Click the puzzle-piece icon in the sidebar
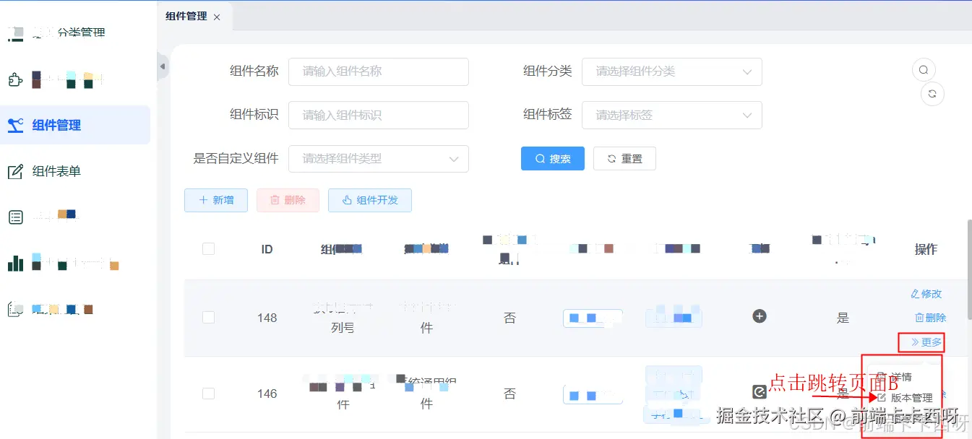This screenshot has height=439, width=972. pos(15,79)
